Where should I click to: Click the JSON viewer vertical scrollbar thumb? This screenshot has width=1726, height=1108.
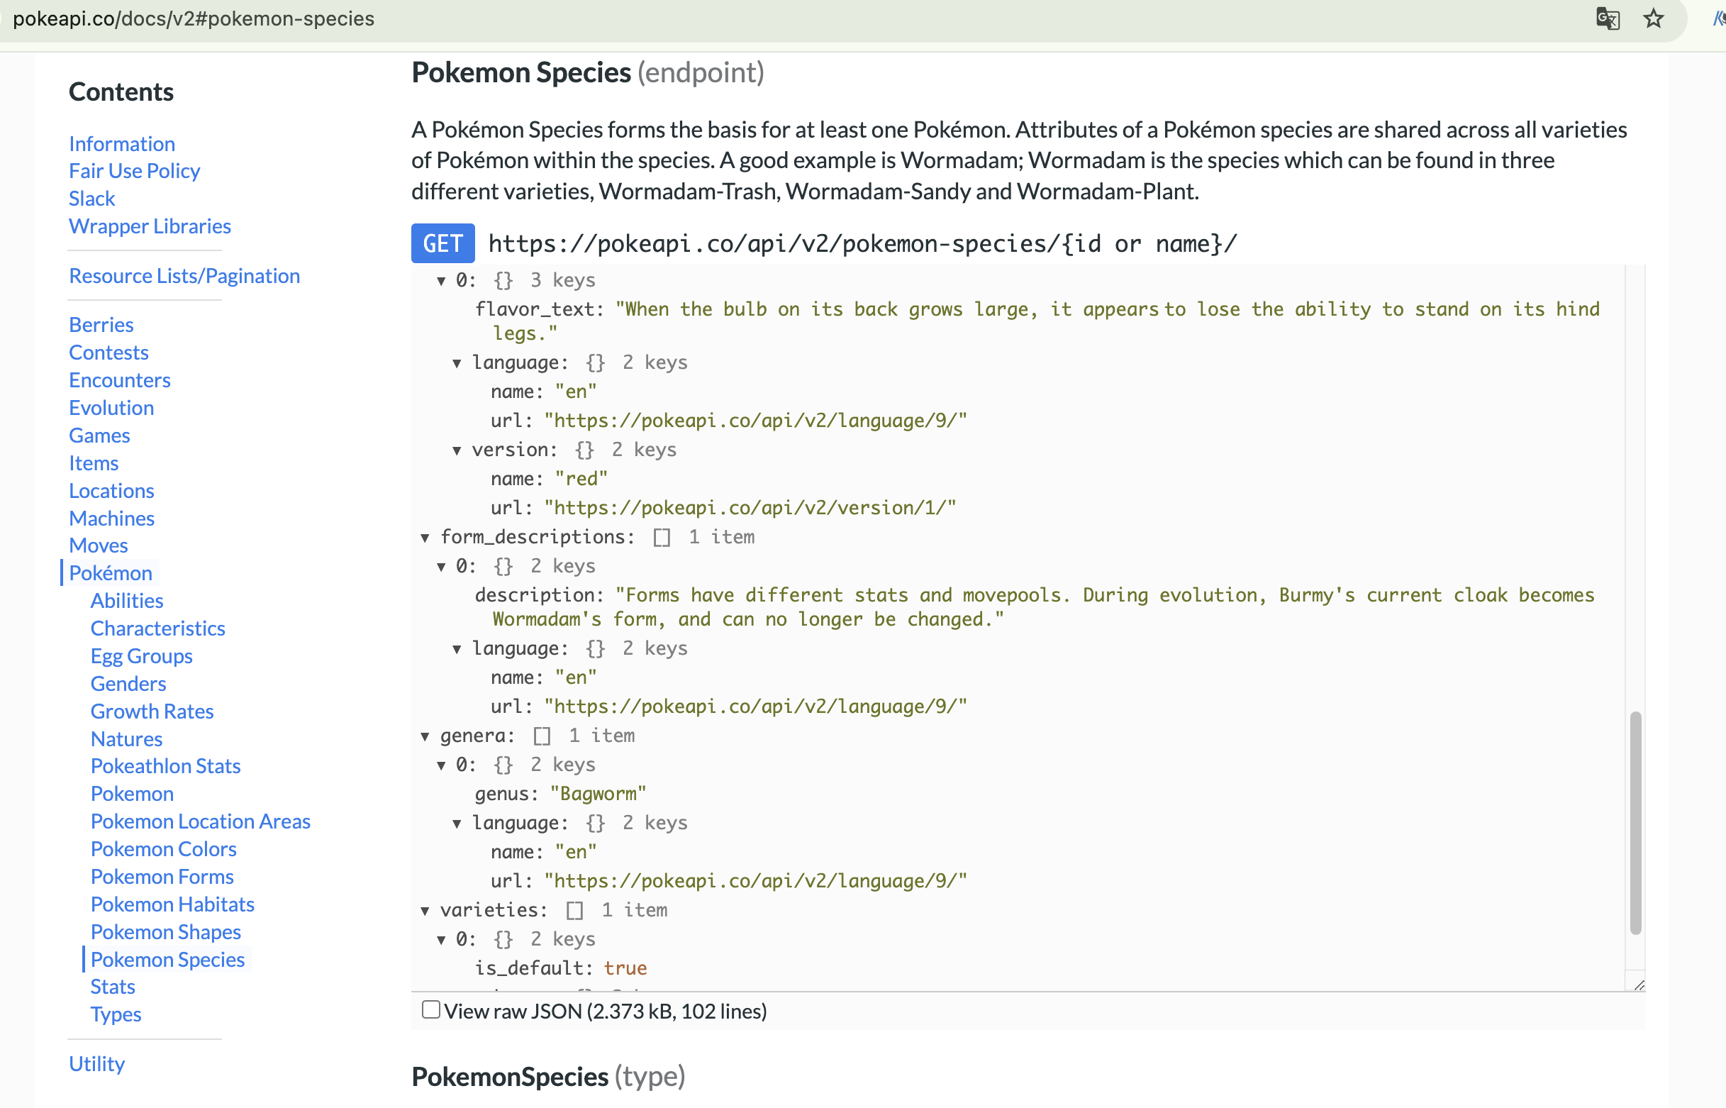point(1635,822)
